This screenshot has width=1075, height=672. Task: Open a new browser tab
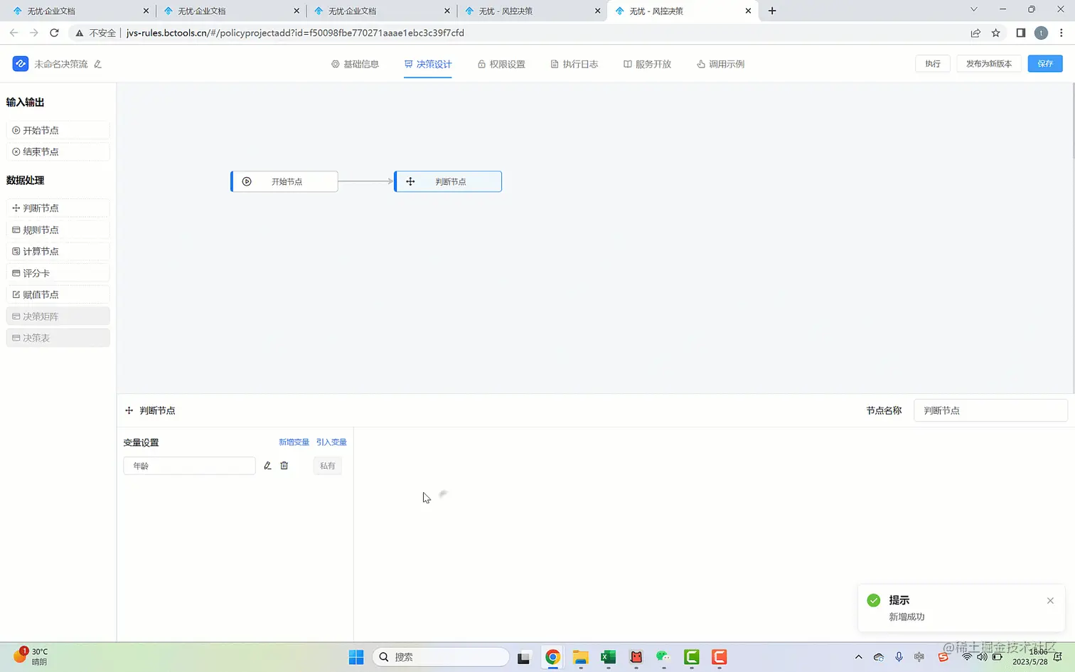(772, 11)
